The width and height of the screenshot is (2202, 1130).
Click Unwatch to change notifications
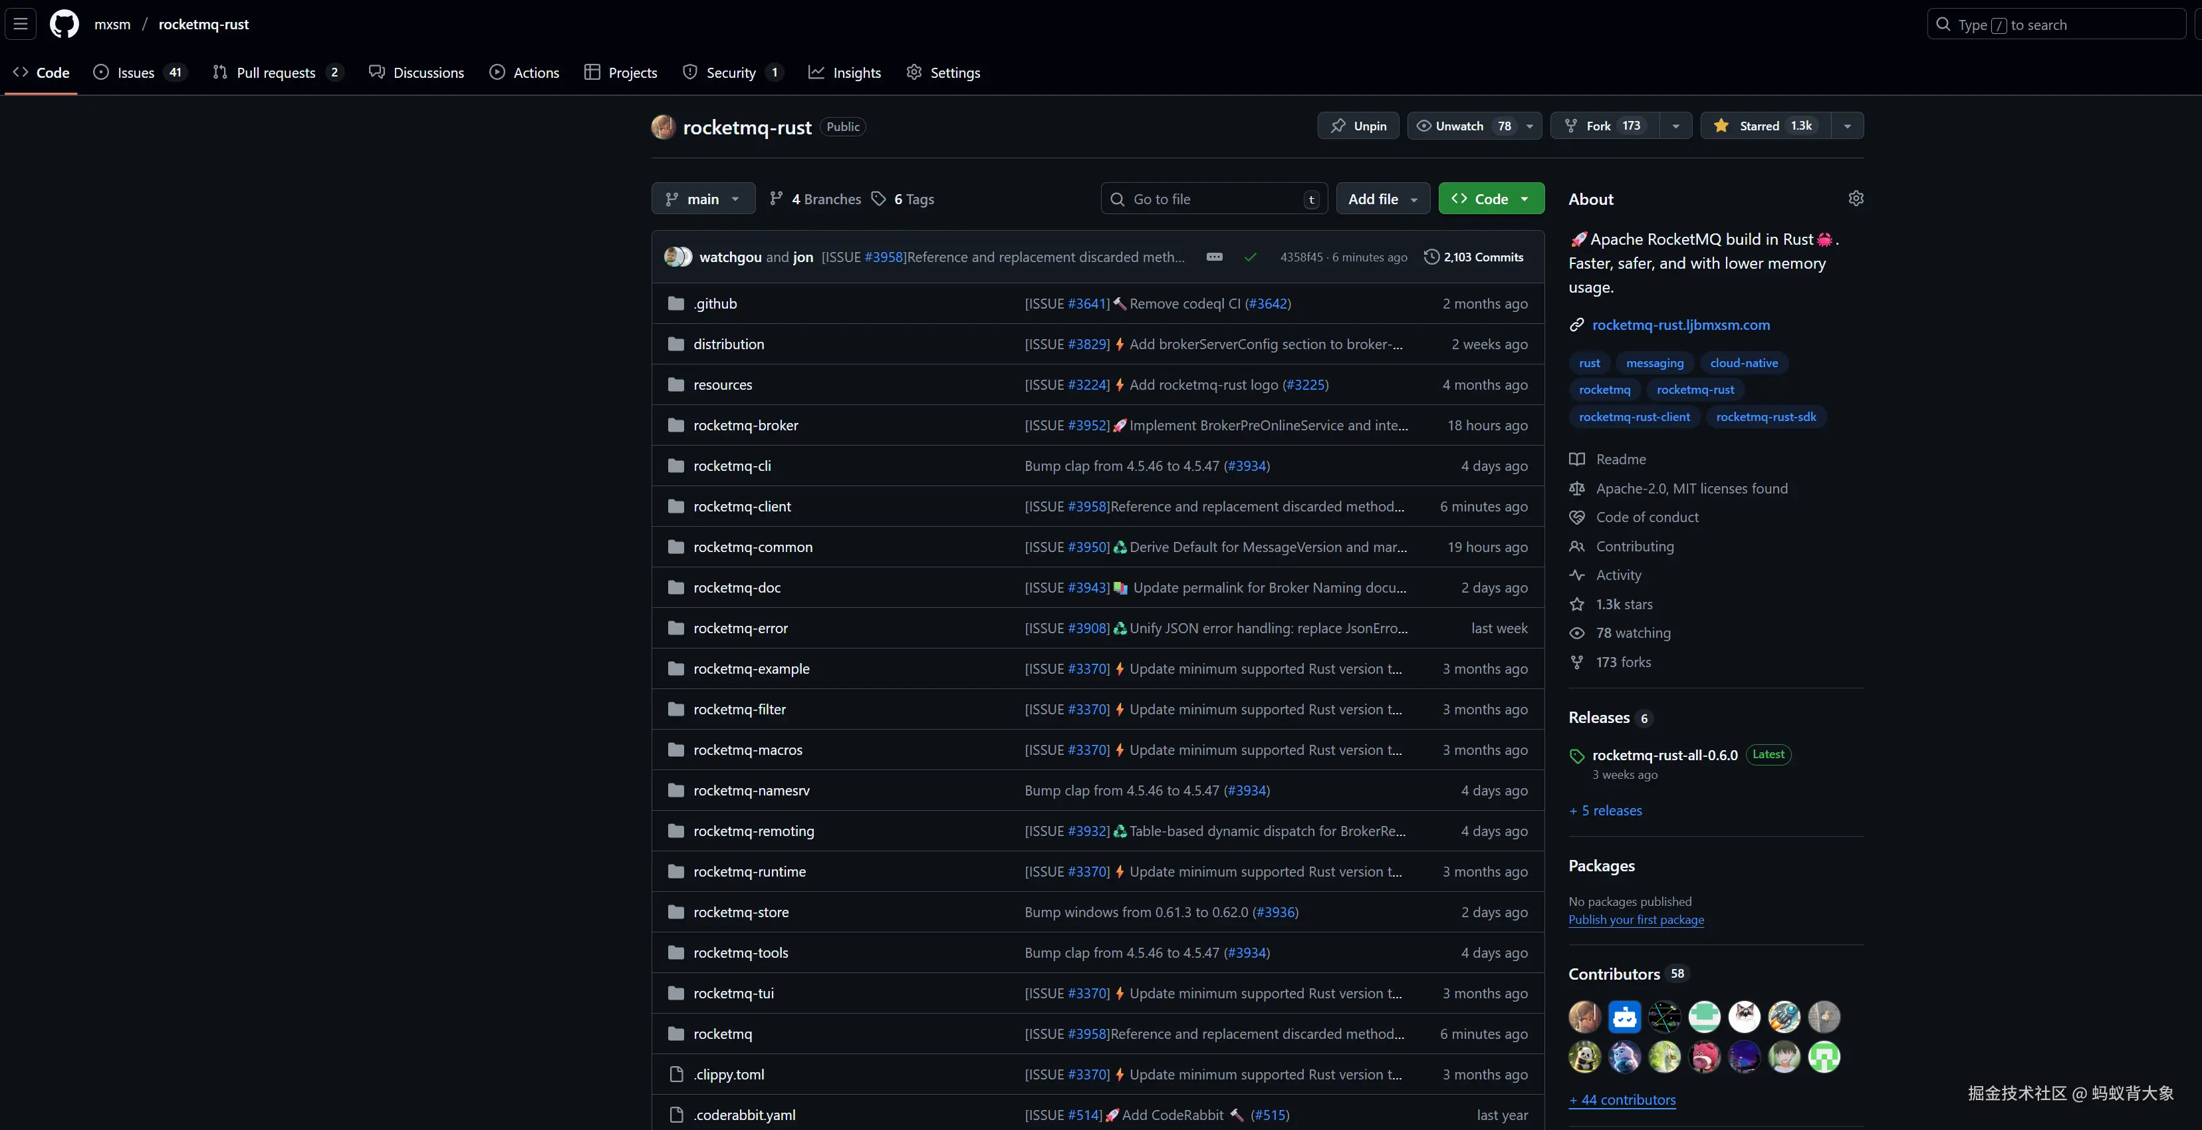(1460, 126)
